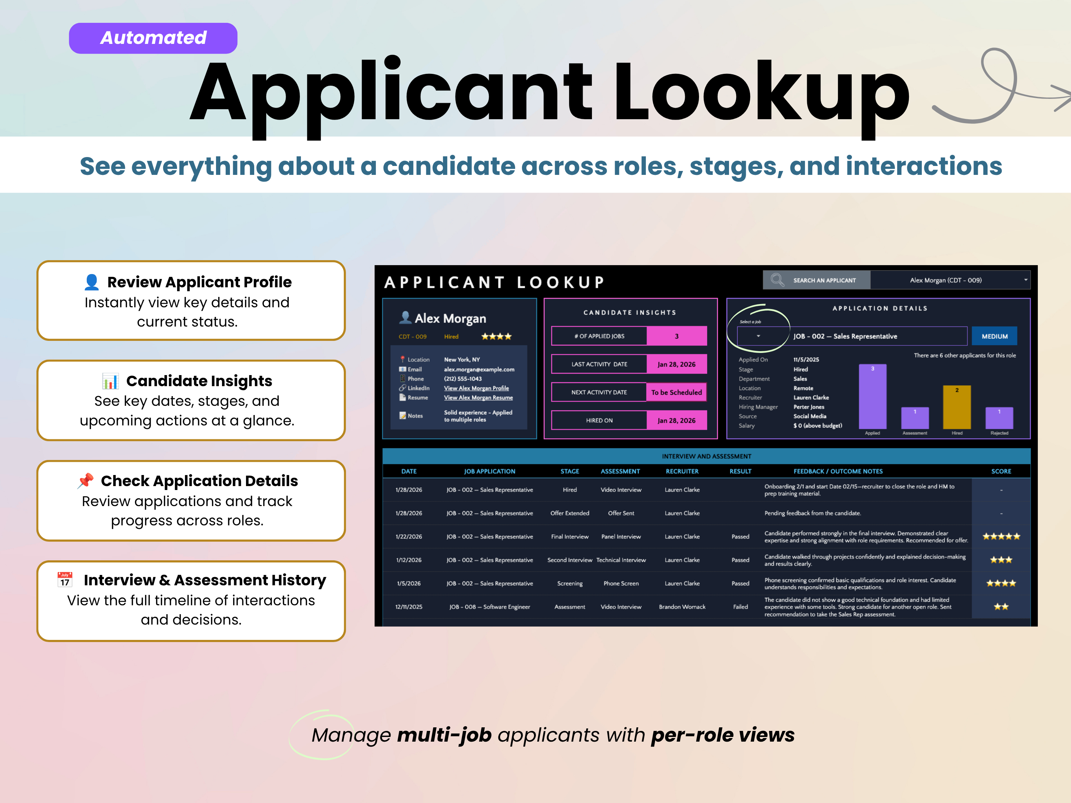Click the RECRUITER column header
Screen dimensions: 1071x803
[682, 471]
